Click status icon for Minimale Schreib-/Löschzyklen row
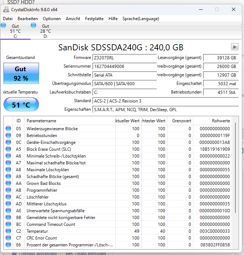244x255 pixels. click(8, 156)
